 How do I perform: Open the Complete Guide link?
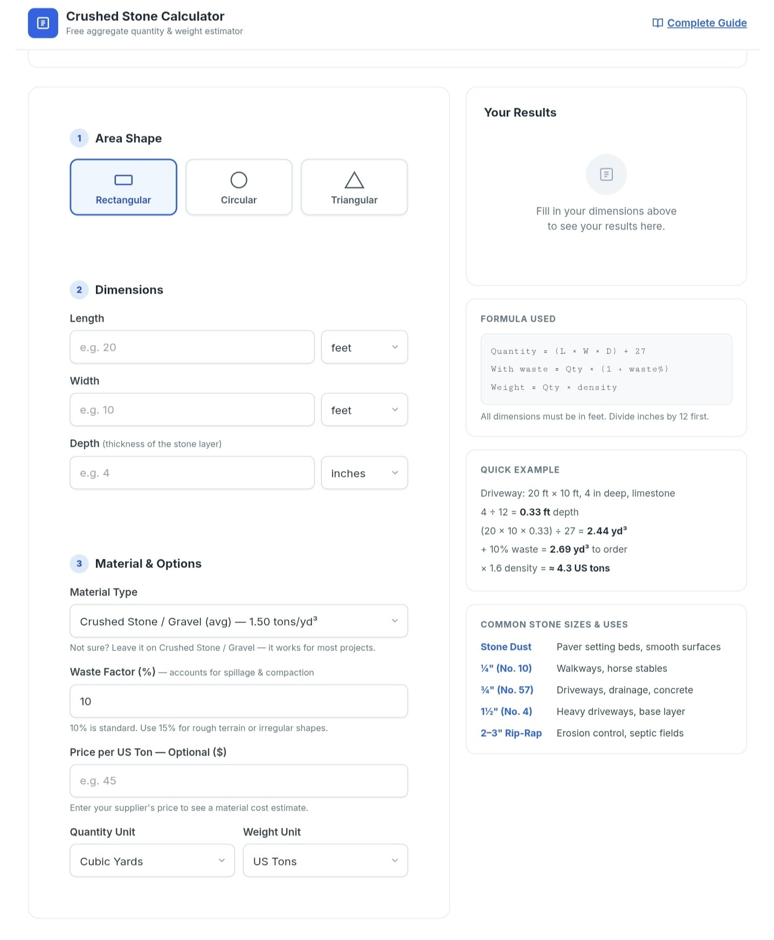707,23
